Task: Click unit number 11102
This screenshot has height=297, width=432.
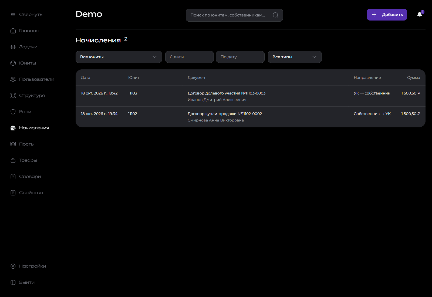Action: click(133, 114)
